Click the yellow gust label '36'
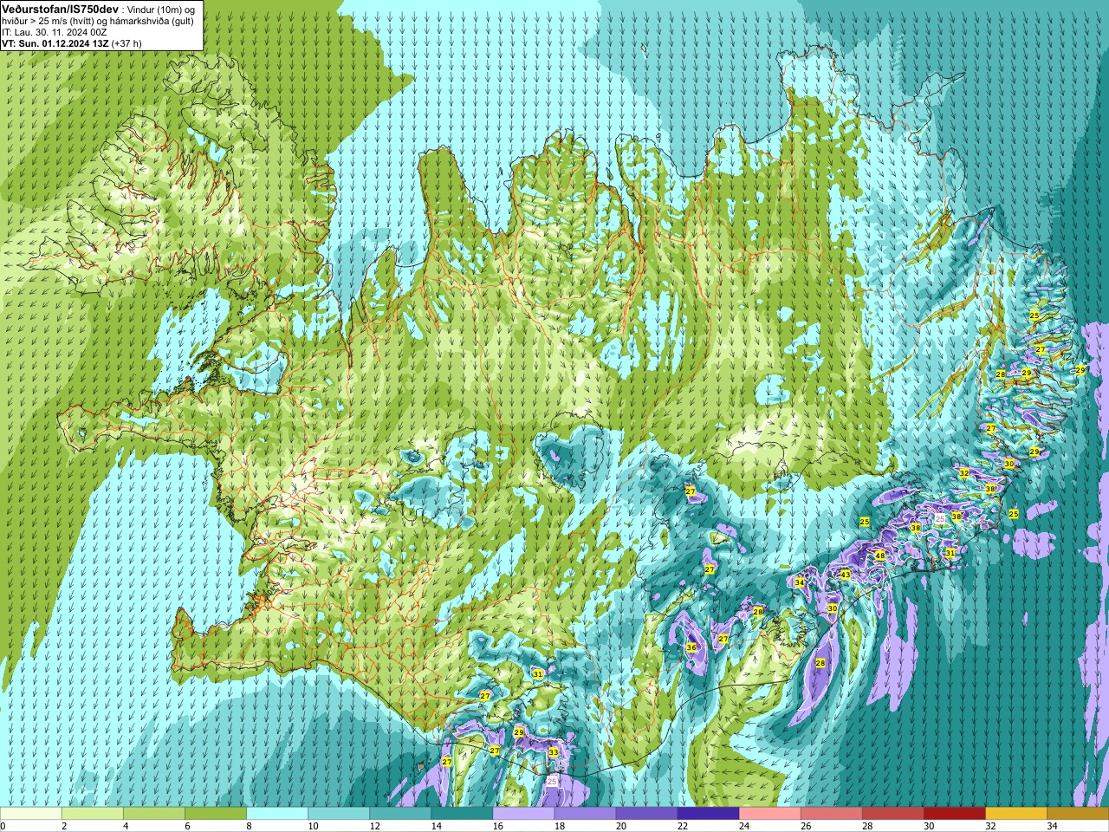The width and height of the screenshot is (1109, 832). click(x=691, y=647)
